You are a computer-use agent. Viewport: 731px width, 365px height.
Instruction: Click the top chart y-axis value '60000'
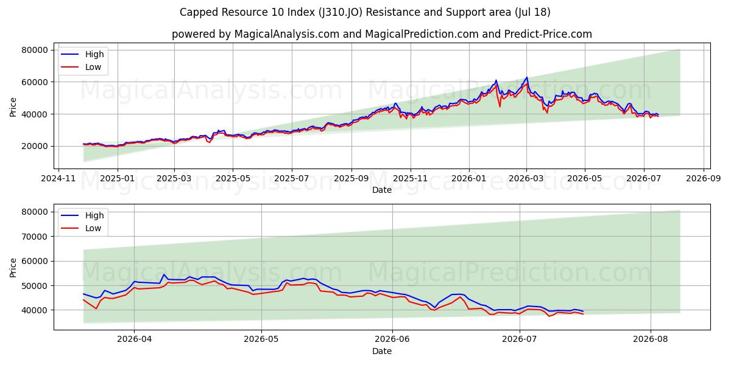click(35, 82)
